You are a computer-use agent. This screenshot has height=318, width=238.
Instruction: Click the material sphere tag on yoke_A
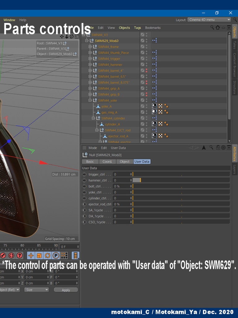click(154, 106)
